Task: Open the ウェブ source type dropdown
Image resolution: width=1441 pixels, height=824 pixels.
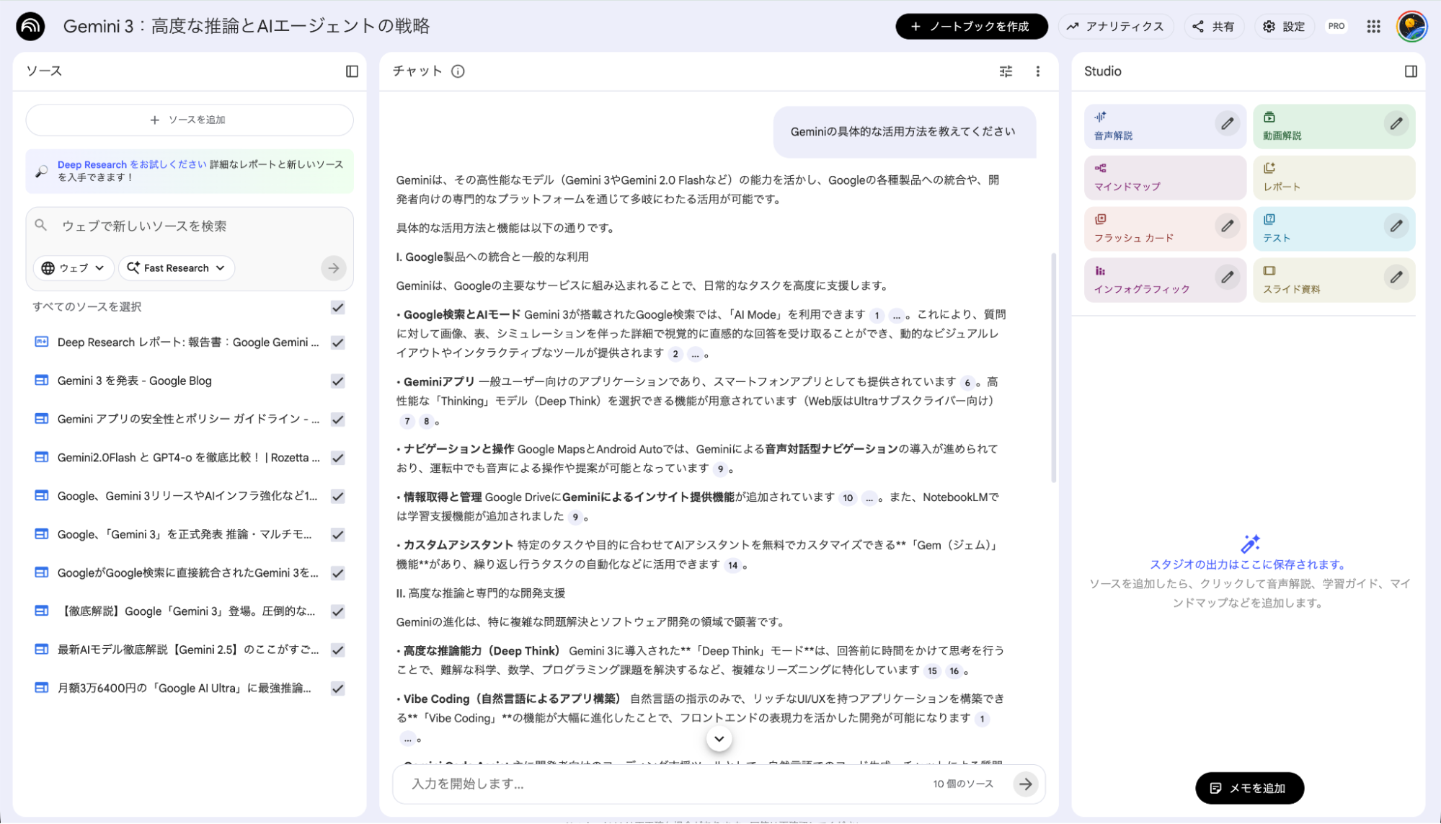Action: [73, 267]
